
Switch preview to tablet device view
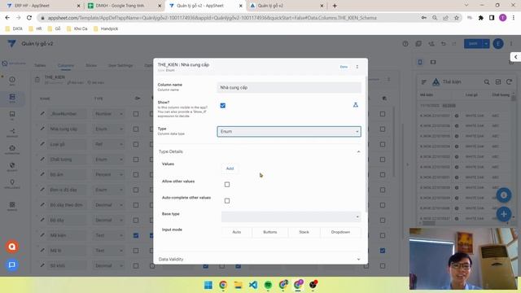point(433,62)
